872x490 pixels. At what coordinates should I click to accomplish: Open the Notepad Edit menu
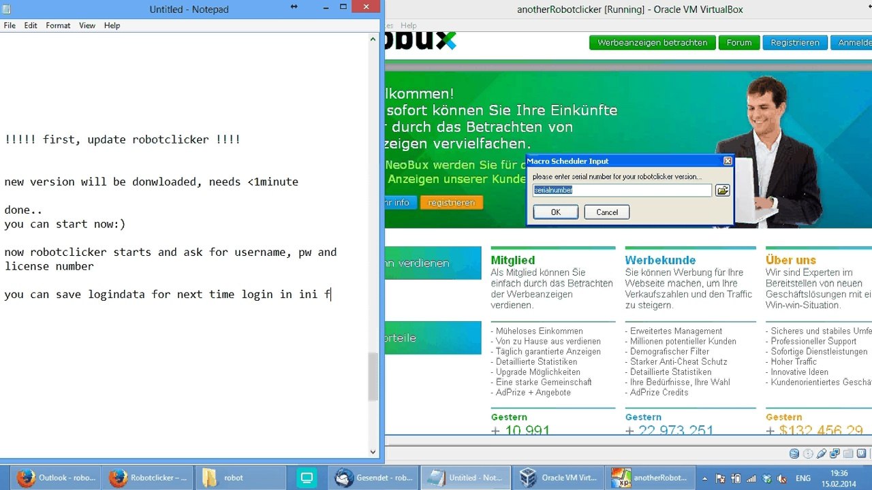31,25
